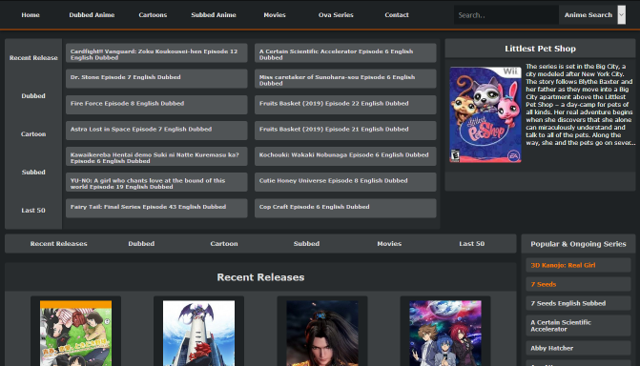Screen dimensions: 640x366
Task: Open Fire Force Episode 8 English Dubbed
Action: (x=156, y=105)
